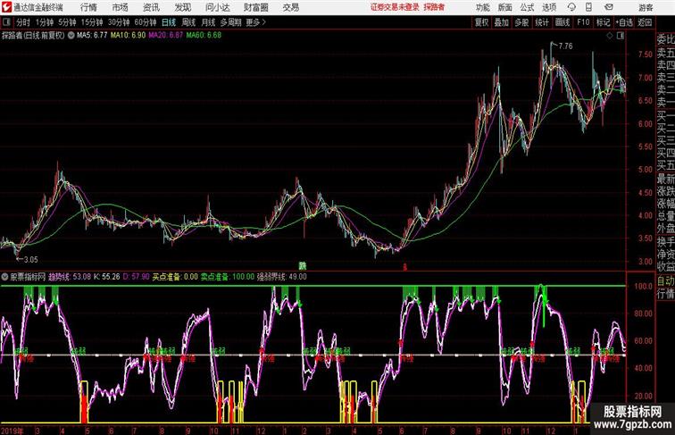Click the 标记 mark toolbar button
Screen dimensions: 675x435
coord(603,22)
